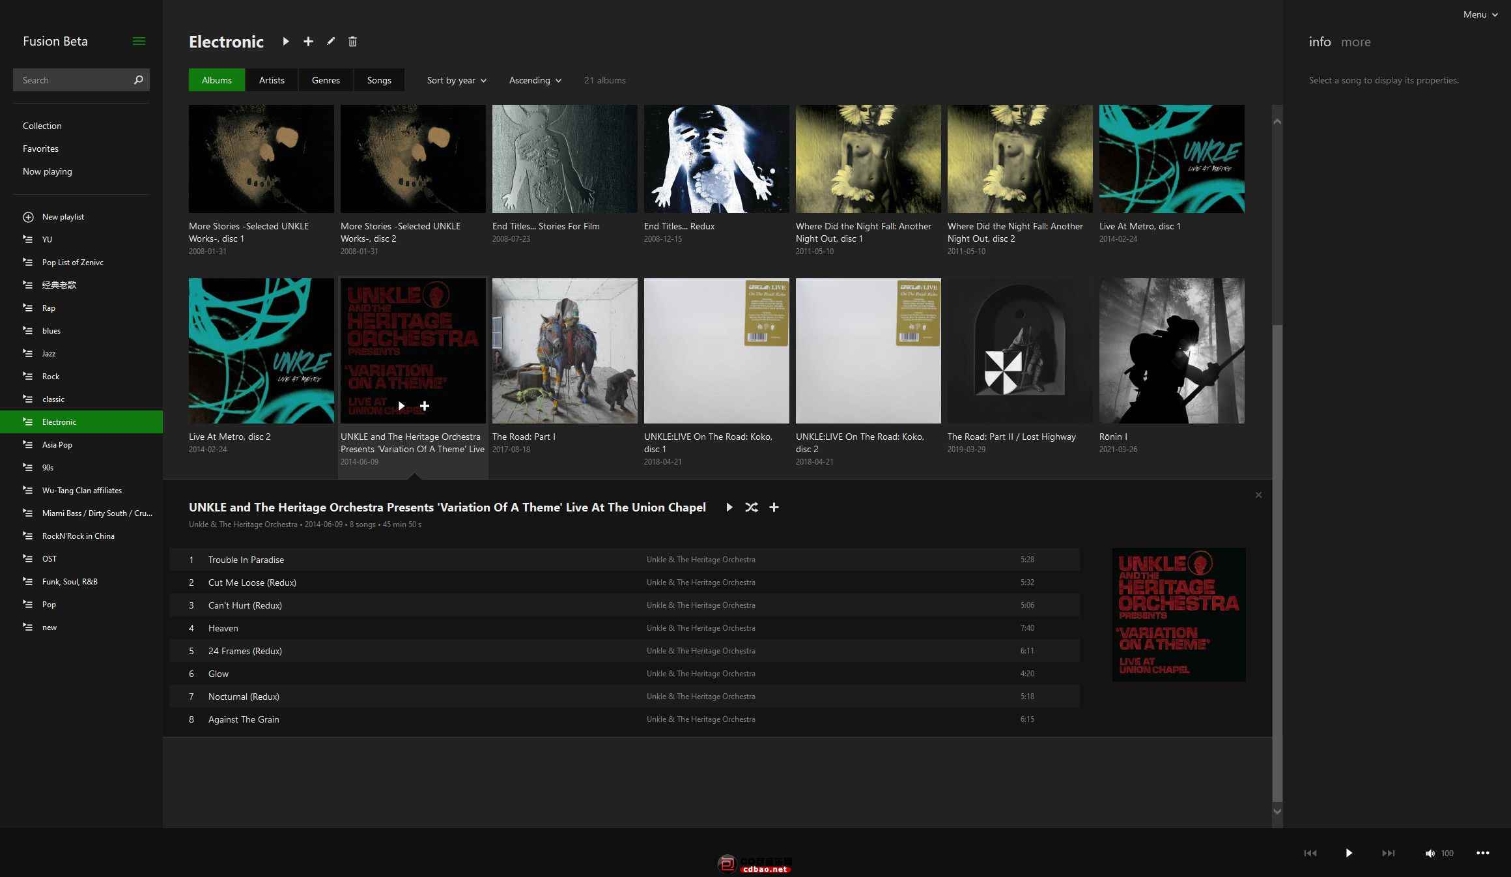Viewport: 1511px width, 877px height.
Task: Edit the Electronic playlist name
Action: pos(331,41)
